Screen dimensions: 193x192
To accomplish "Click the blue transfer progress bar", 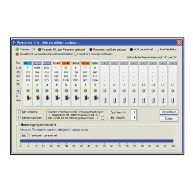I will [x=96, y=141].
